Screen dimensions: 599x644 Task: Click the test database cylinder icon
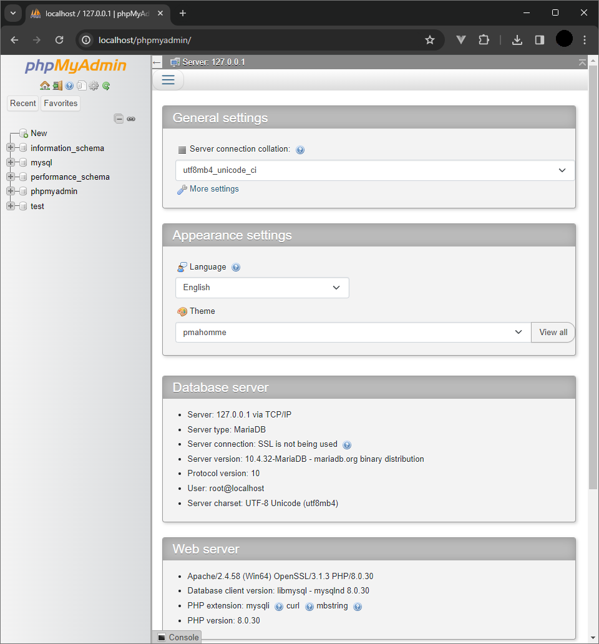click(x=24, y=206)
